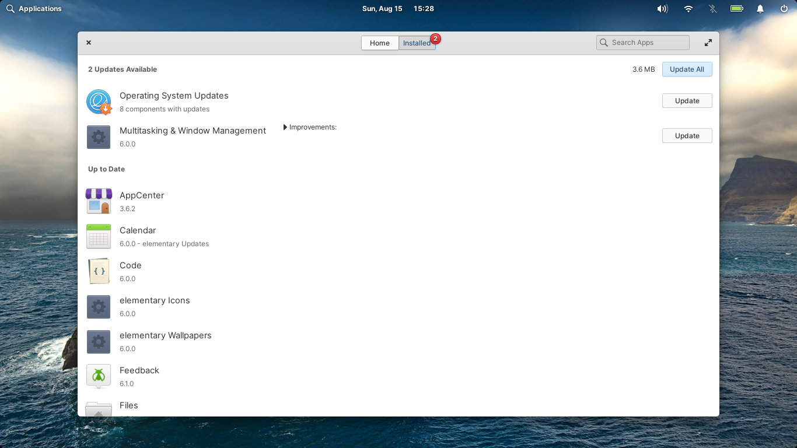Image resolution: width=797 pixels, height=448 pixels.
Task: Click the Files folder icon
Action: (99, 408)
